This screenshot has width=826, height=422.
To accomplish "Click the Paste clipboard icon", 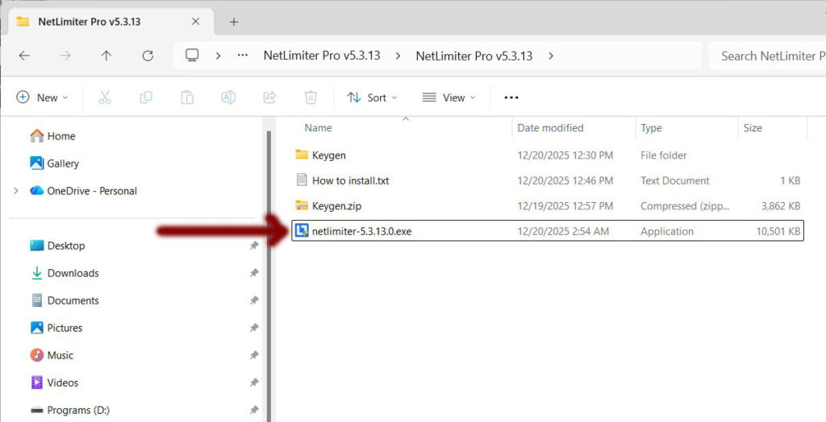I will point(187,97).
